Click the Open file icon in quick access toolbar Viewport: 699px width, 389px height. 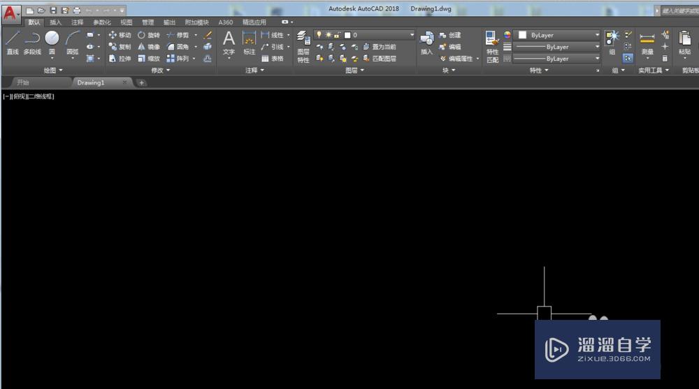(x=41, y=10)
